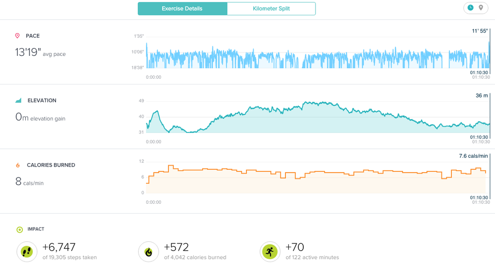Click the green Impact circle icon

[19, 229]
